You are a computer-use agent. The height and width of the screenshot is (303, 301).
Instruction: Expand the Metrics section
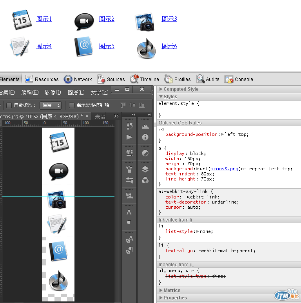[161, 290]
